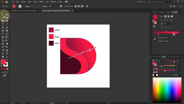Select the right gradient stop on slider
This screenshot has width=184, height=104.
point(174,34)
